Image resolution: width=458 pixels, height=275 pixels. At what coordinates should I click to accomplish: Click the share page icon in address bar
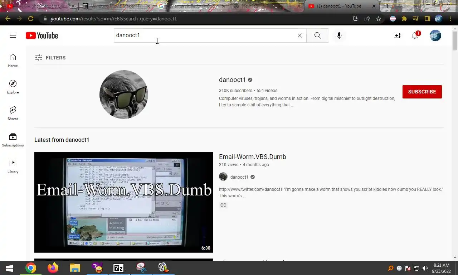[367, 19]
